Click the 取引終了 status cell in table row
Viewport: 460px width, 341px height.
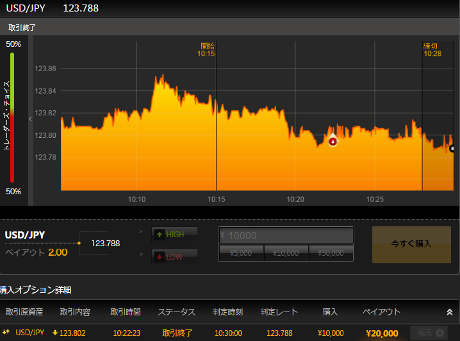coord(177,333)
